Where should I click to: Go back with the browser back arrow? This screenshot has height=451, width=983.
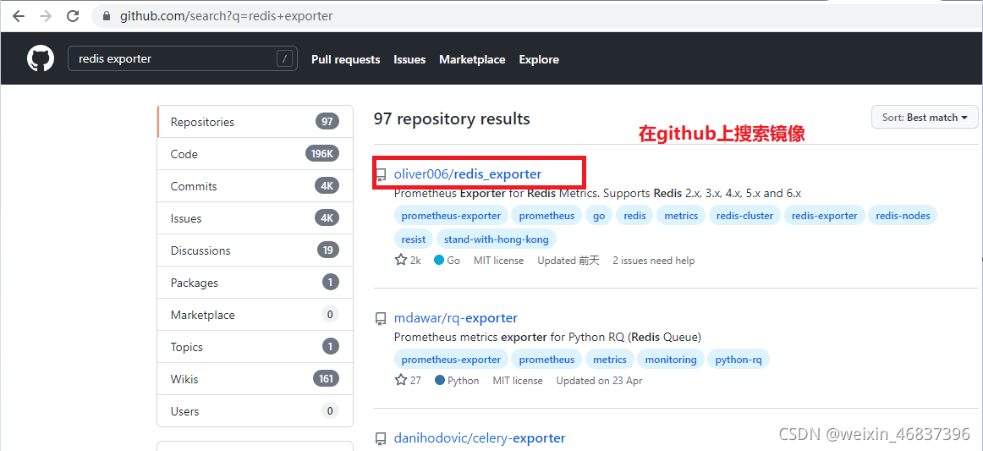[x=18, y=16]
